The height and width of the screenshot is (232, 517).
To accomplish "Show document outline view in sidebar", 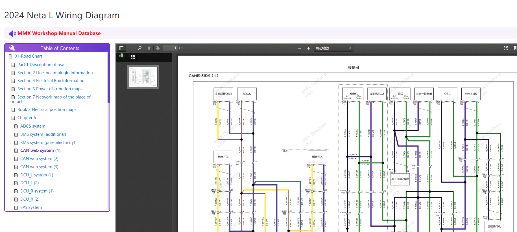I will (121, 57).
